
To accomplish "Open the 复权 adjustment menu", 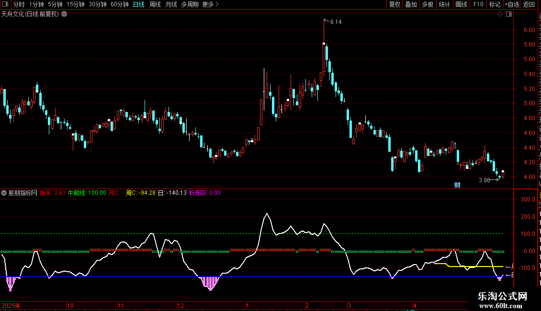I will point(394,4).
